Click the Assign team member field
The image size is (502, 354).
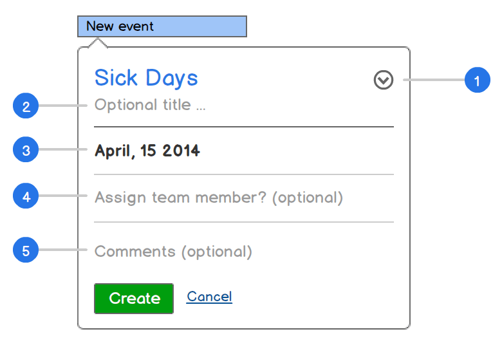click(219, 198)
